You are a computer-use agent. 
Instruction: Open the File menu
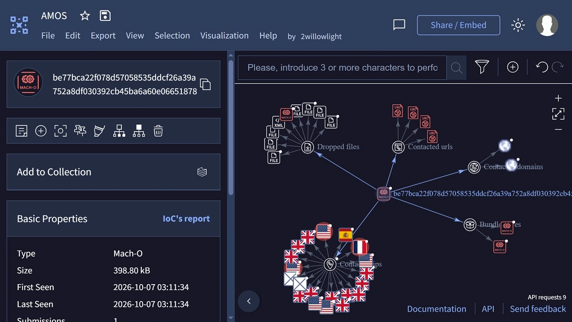pos(48,36)
